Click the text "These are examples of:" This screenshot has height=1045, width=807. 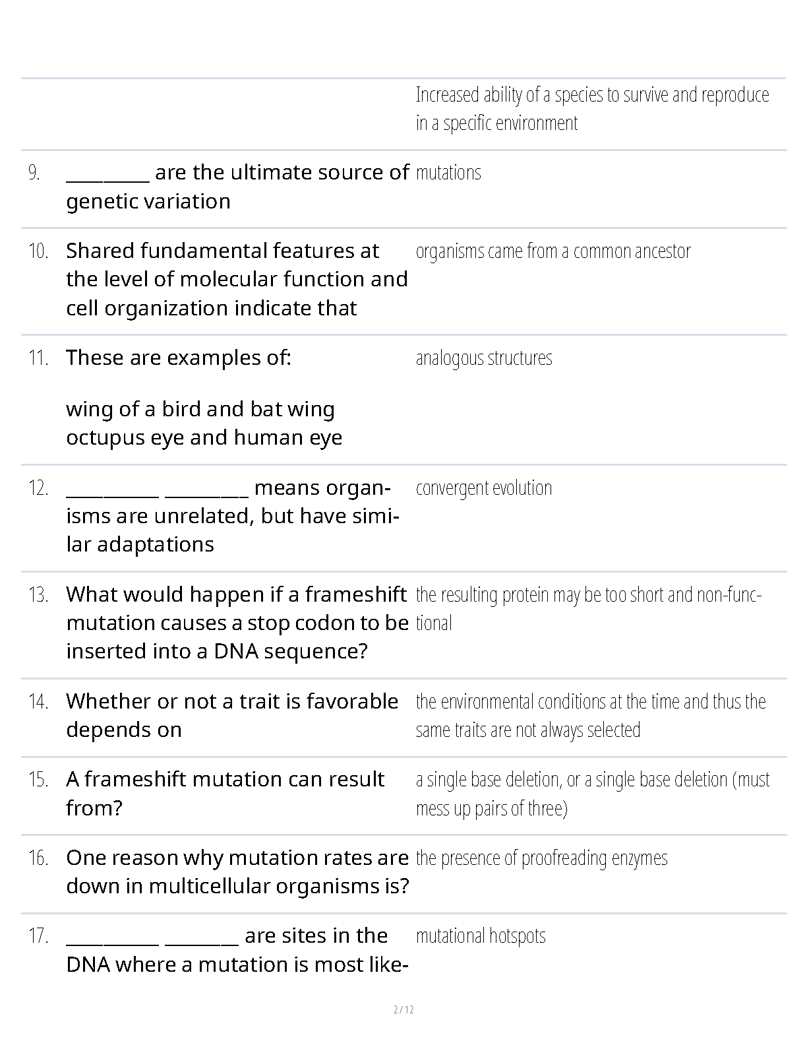(x=178, y=358)
